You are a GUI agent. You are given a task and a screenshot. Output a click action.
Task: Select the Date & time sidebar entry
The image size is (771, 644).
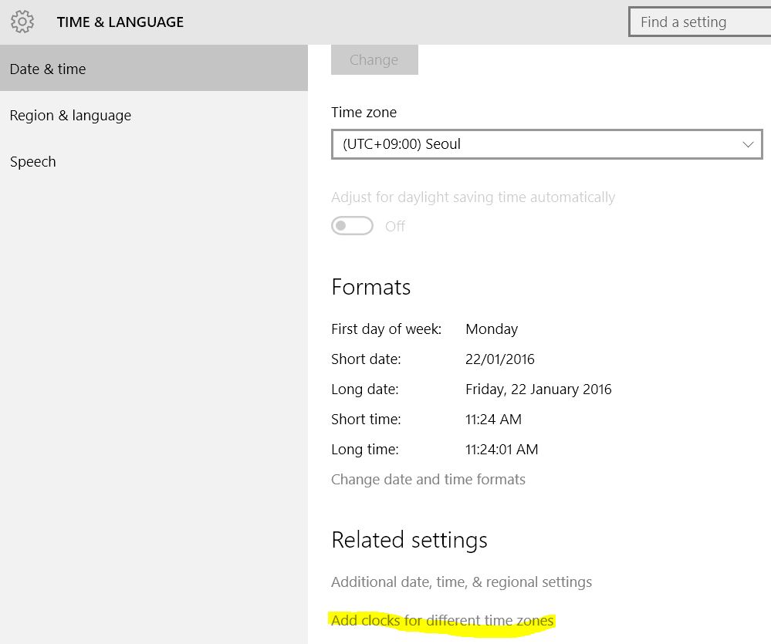click(x=48, y=69)
